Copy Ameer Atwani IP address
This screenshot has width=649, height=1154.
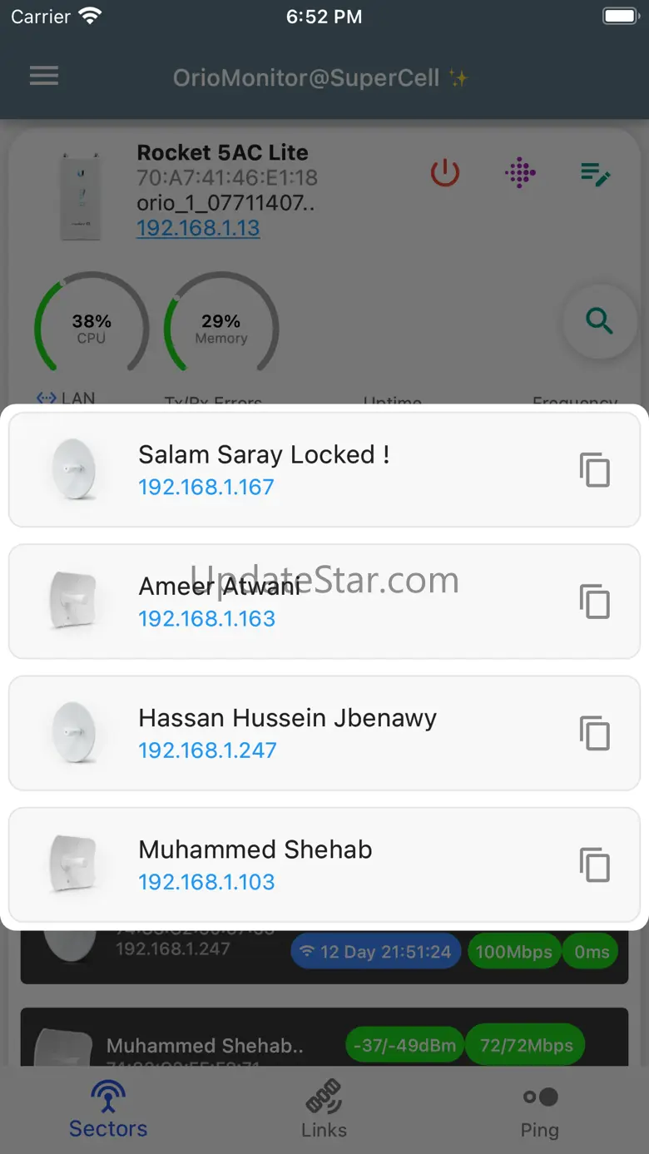pos(595,602)
